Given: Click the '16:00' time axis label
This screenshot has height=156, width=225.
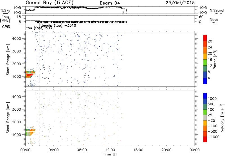Looking at the screenshot, I should pos(138,150).
